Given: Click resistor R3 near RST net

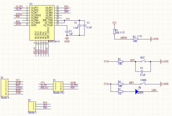Looking at the screenshot, I should coord(121,62).
